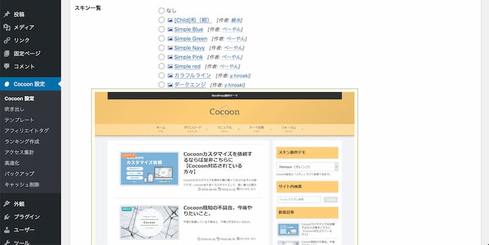Click the コメント speech bubble icon
Screen dimensions: 489x245
click(7, 66)
